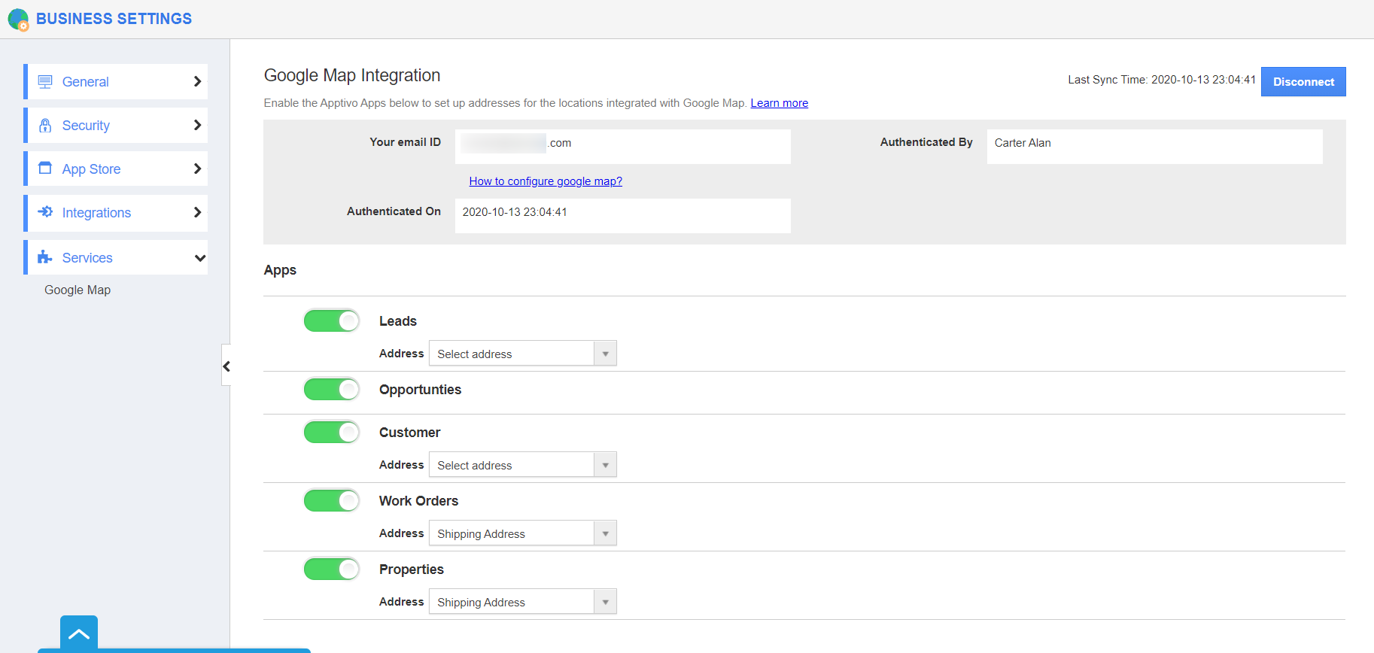Open the Properties address dropdown
The height and width of the screenshot is (653, 1374).
(x=523, y=602)
